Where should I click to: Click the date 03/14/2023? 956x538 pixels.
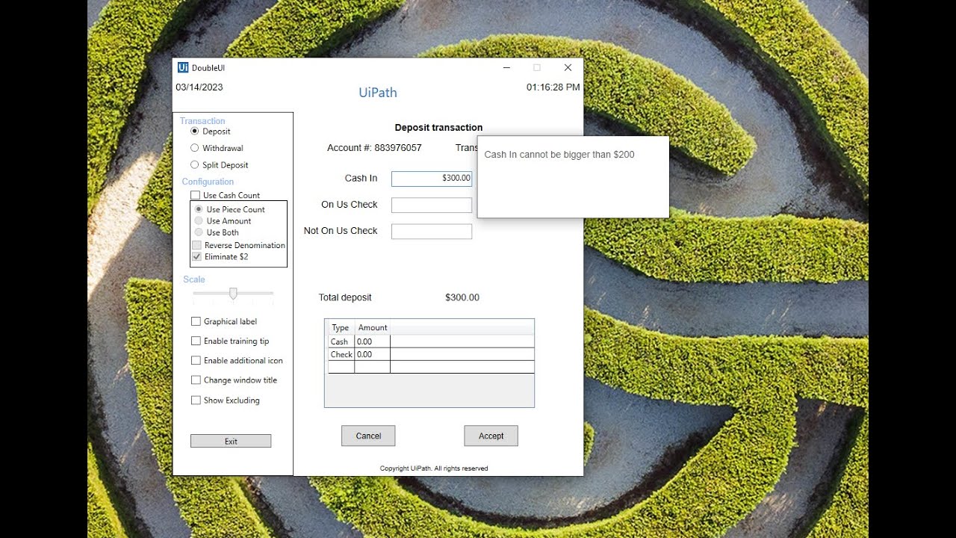tap(199, 87)
